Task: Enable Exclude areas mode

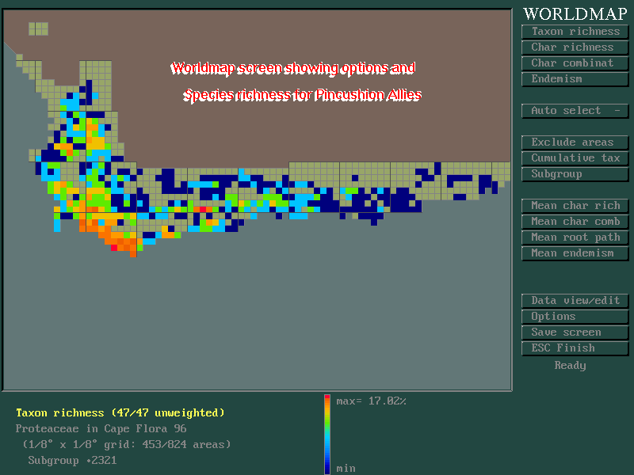Action: pos(575,142)
